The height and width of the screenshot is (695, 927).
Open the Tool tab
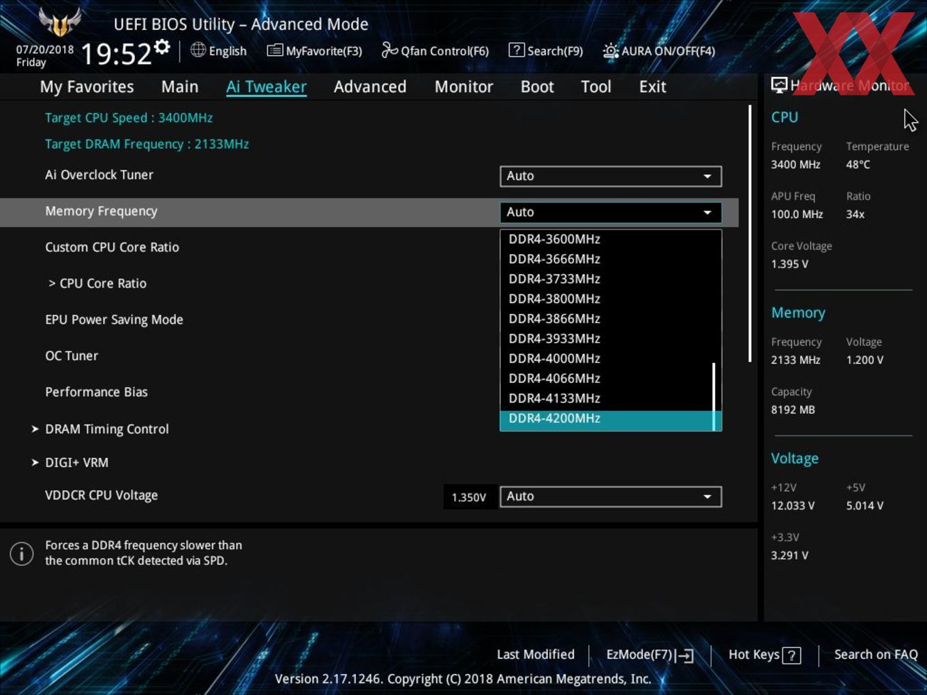(596, 87)
